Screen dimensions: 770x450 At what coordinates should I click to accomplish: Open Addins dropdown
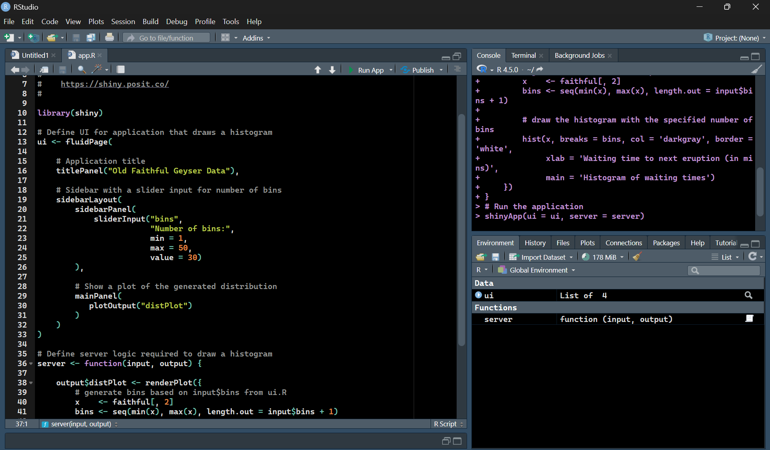[256, 38]
